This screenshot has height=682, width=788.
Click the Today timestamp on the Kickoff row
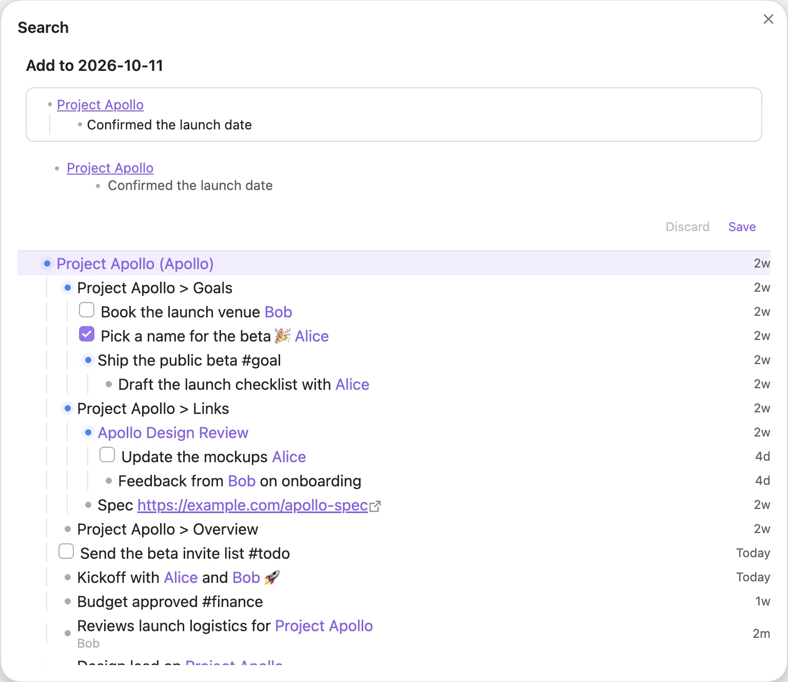753,577
